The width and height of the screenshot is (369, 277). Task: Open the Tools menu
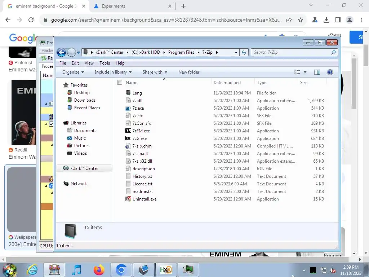pos(105,63)
